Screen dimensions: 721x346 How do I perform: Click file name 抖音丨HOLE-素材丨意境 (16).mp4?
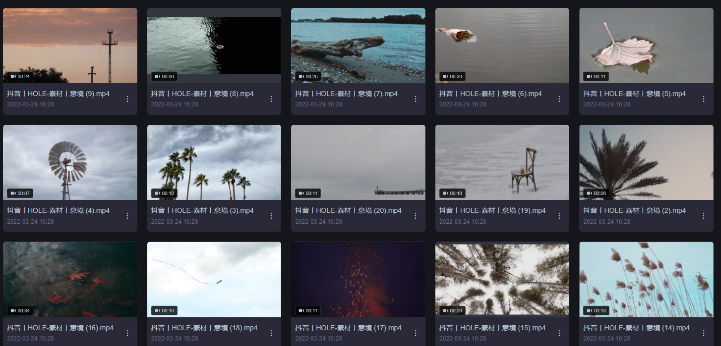[x=60, y=328]
